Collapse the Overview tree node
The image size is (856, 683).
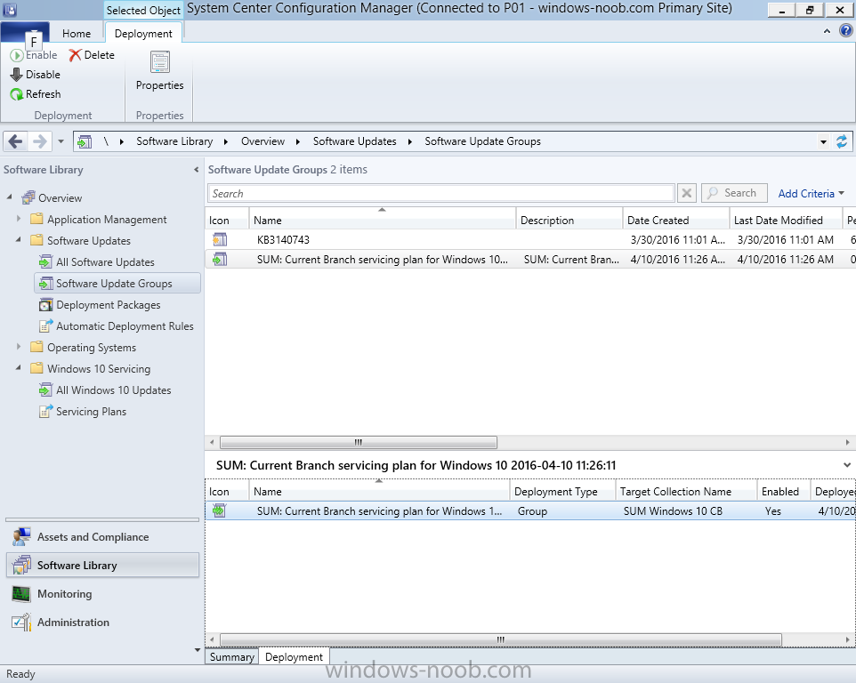point(9,197)
